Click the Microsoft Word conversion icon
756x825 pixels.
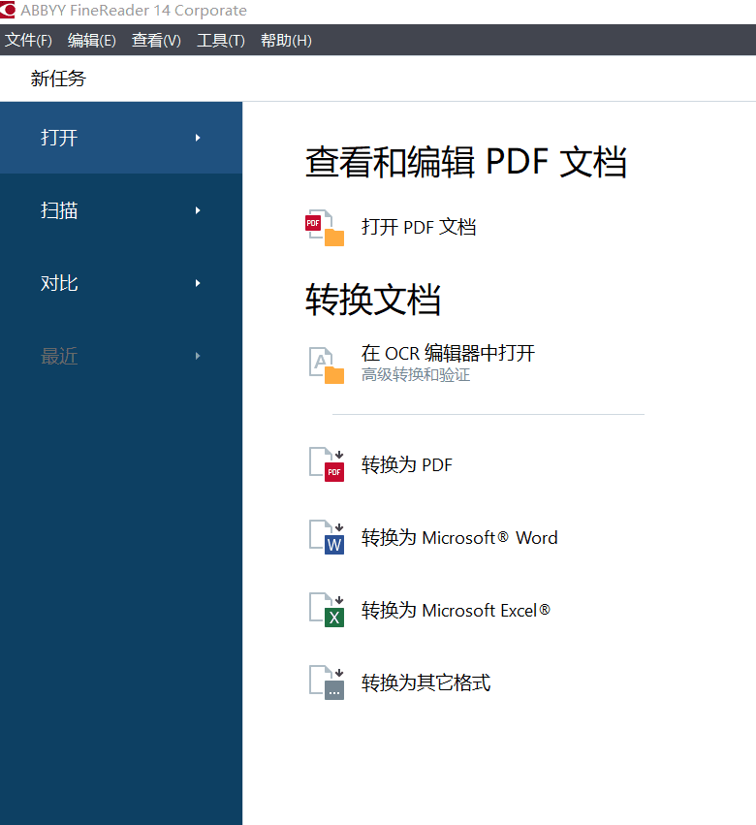click(327, 537)
